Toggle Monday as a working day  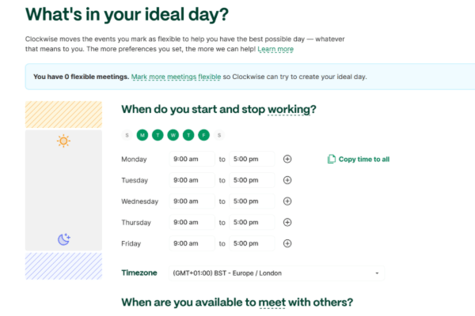click(142, 135)
